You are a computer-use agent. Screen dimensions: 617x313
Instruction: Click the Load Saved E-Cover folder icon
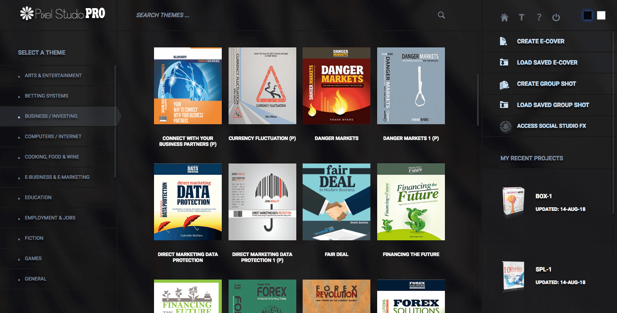(x=504, y=62)
